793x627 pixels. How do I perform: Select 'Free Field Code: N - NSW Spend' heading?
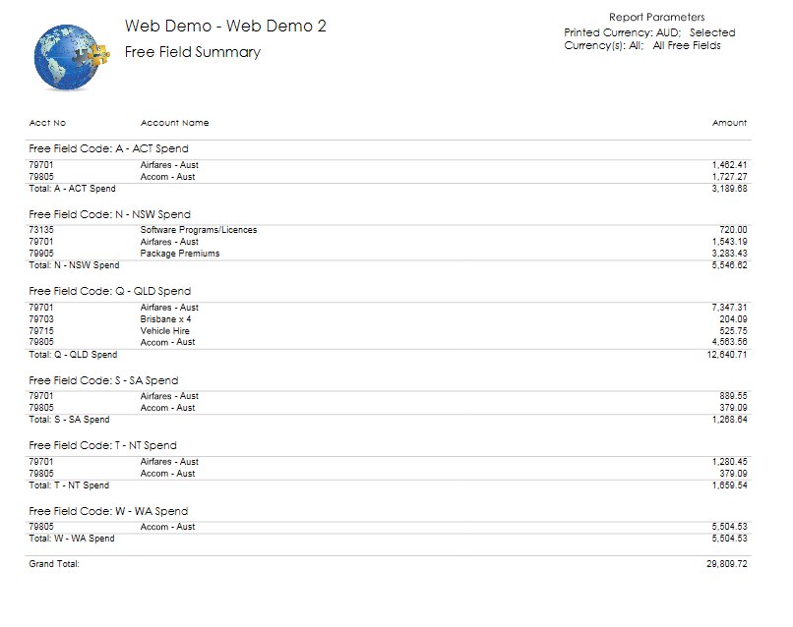[110, 214]
